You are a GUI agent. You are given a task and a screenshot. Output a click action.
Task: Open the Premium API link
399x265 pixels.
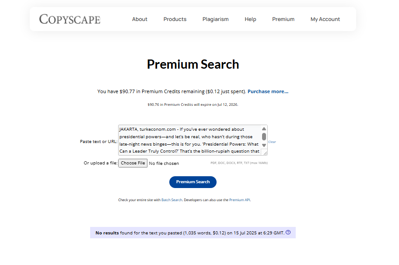tap(239, 200)
